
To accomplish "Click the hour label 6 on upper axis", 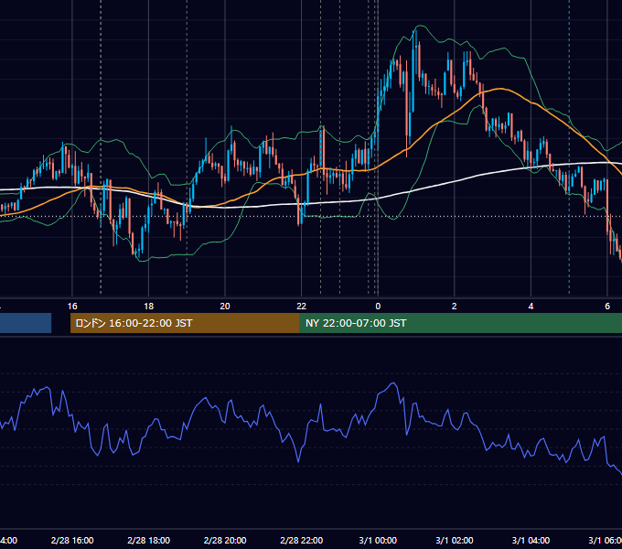I will [x=607, y=307].
